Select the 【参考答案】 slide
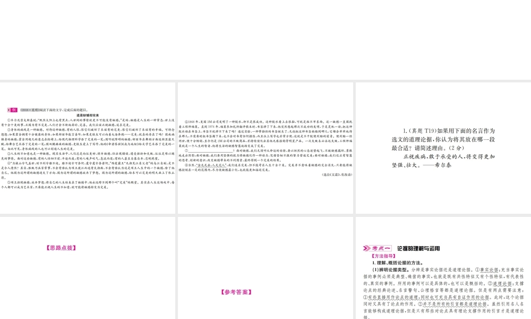This screenshot has height=319, width=531. 265,268
